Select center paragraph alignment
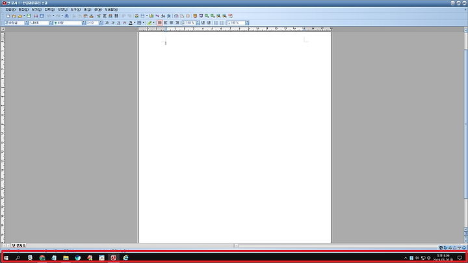This screenshot has width=468, height=263. click(172, 23)
